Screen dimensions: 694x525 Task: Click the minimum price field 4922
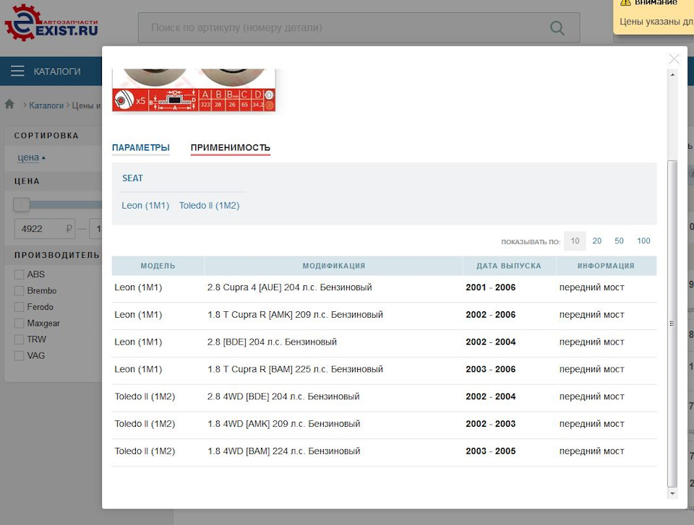tap(44, 229)
